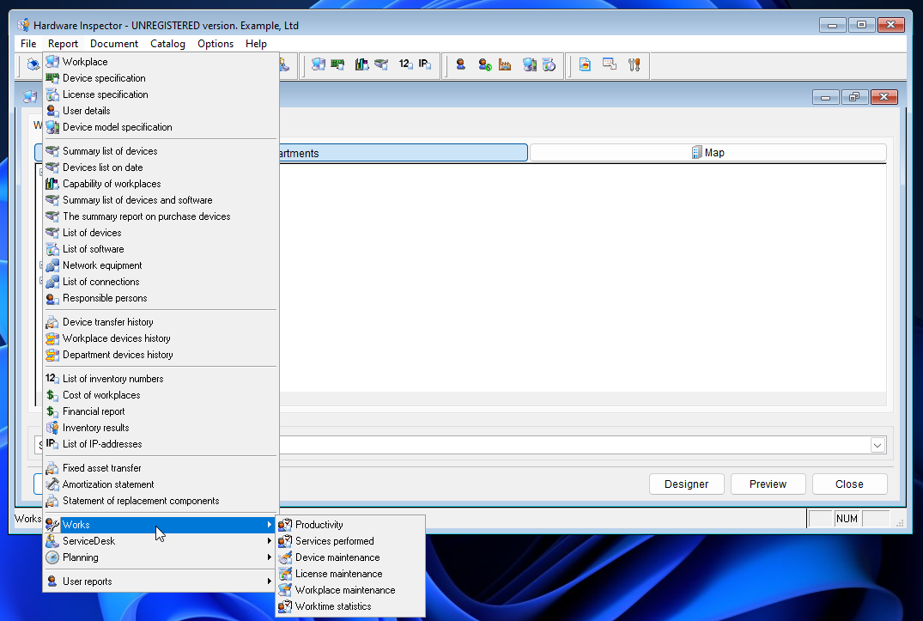Expand the Planning submenu

click(161, 557)
